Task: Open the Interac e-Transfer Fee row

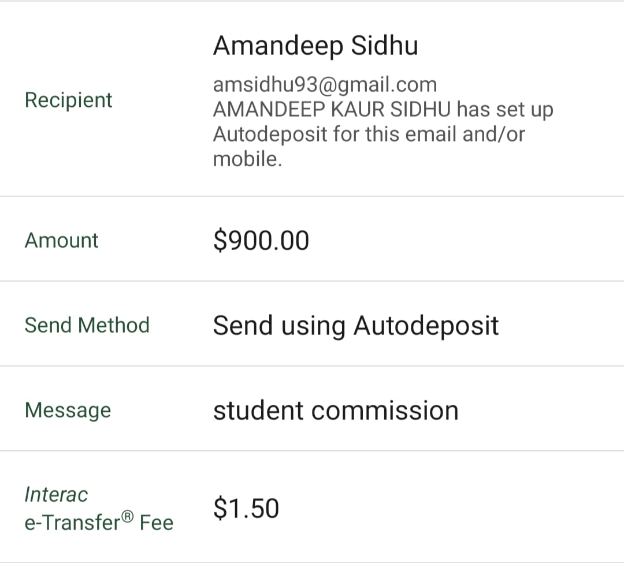Action: (312, 507)
